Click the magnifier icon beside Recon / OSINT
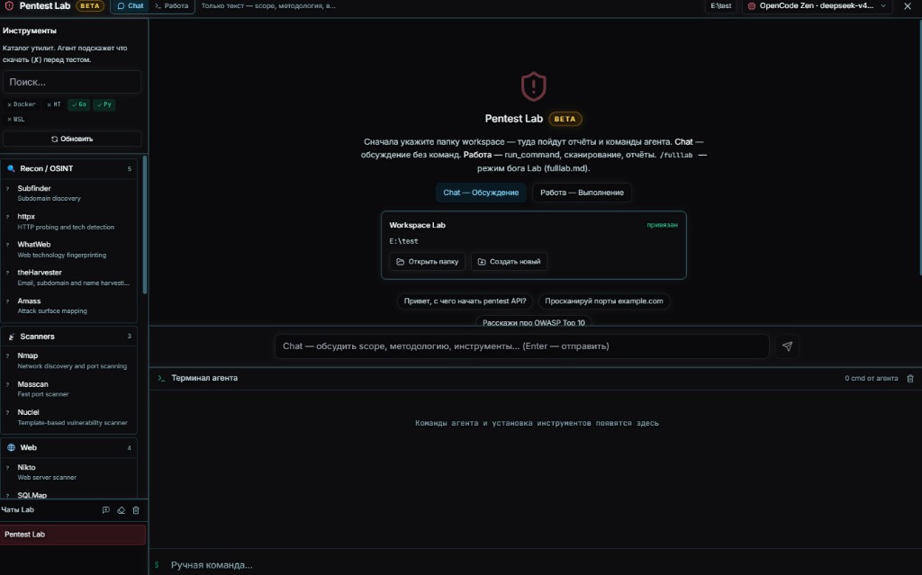The height and width of the screenshot is (575, 922). pos(11,169)
